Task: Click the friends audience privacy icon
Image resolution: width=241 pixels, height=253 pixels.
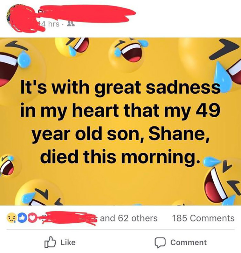Action: [71, 24]
